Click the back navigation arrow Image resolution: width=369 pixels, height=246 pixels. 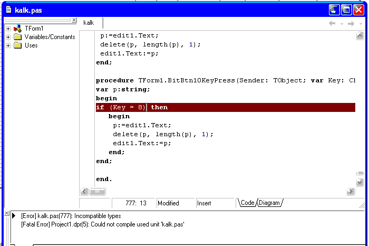[x=332, y=23]
